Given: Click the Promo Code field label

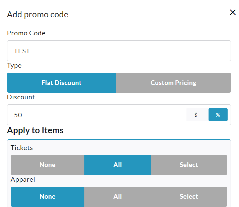Looking at the screenshot, I should [26, 33].
